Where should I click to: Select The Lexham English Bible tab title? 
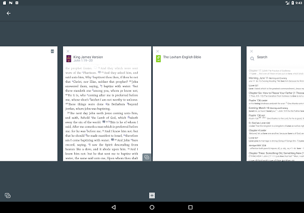(x=182, y=57)
